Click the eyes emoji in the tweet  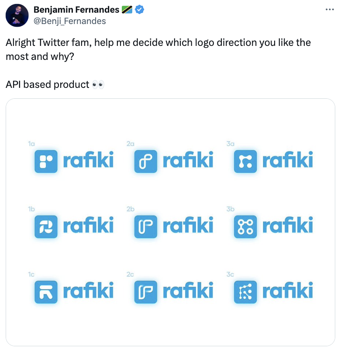(99, 84)
